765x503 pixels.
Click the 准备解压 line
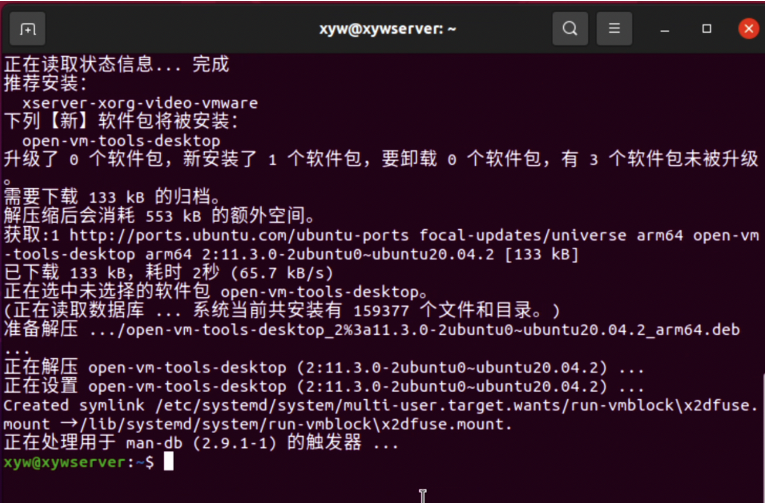click(x=372, y=329)
